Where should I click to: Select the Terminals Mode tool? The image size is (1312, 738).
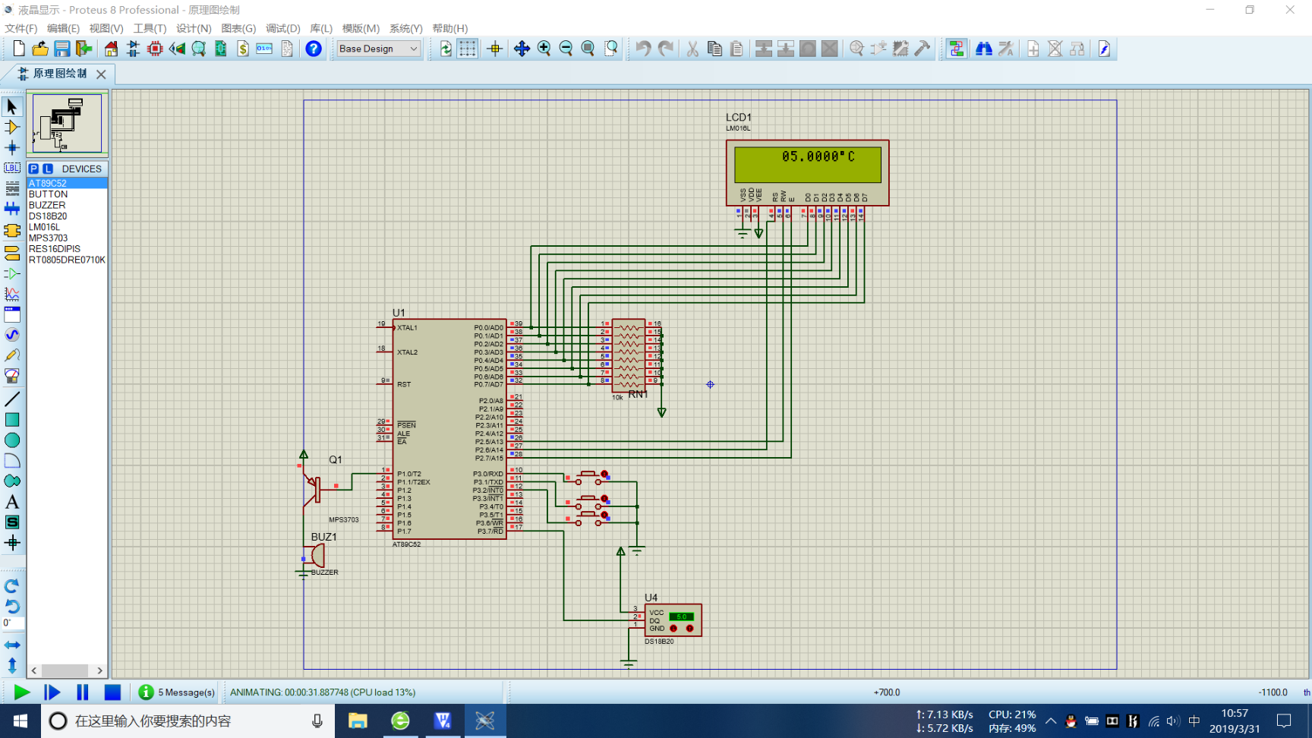(x=12, y=252)
